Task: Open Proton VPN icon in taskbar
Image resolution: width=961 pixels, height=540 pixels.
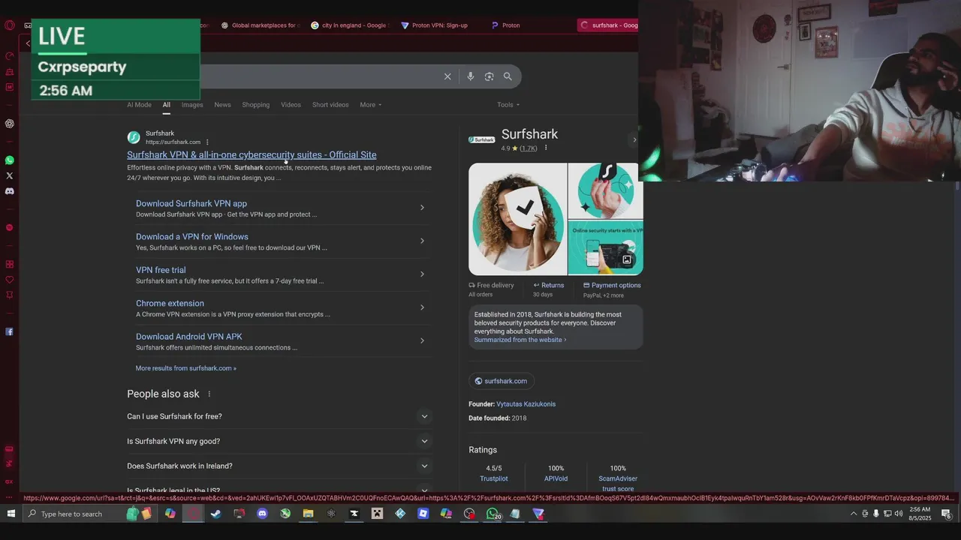Action: [538, 514]
